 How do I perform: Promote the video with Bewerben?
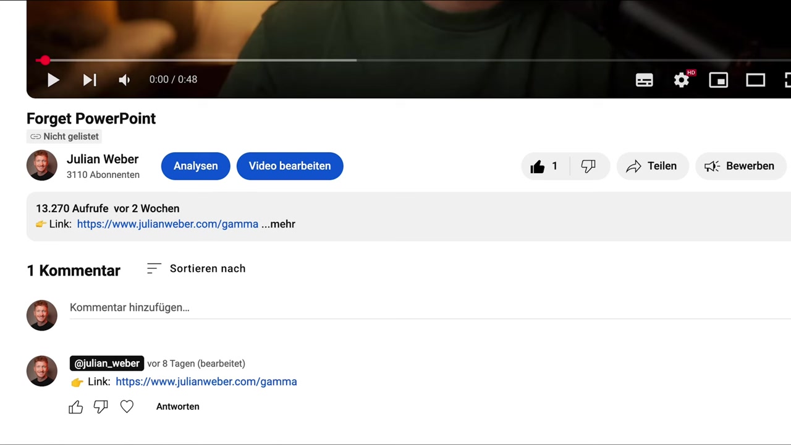(x=740, y=166)
